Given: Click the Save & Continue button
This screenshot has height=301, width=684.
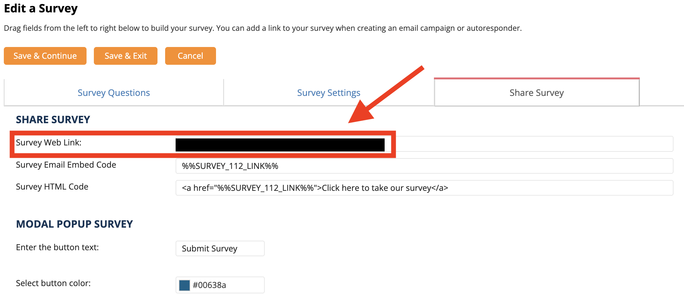Looking at the screenshot, I should coord(45,56).
